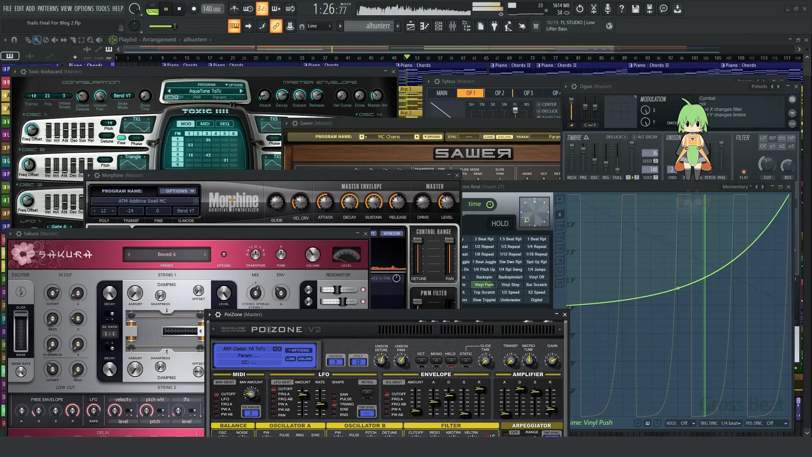Open the content library shopping cart icon
Screen dimensions: 812x457
536,26
